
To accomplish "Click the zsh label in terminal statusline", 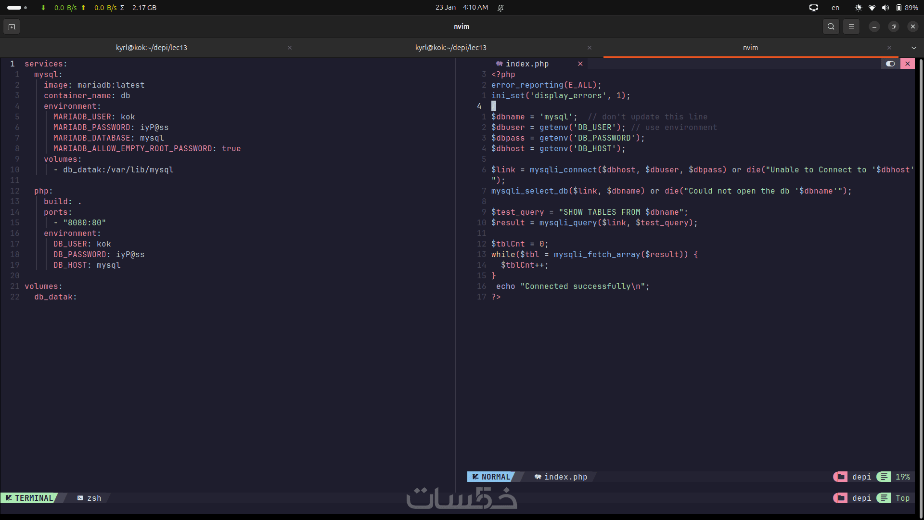I will 94,498.
